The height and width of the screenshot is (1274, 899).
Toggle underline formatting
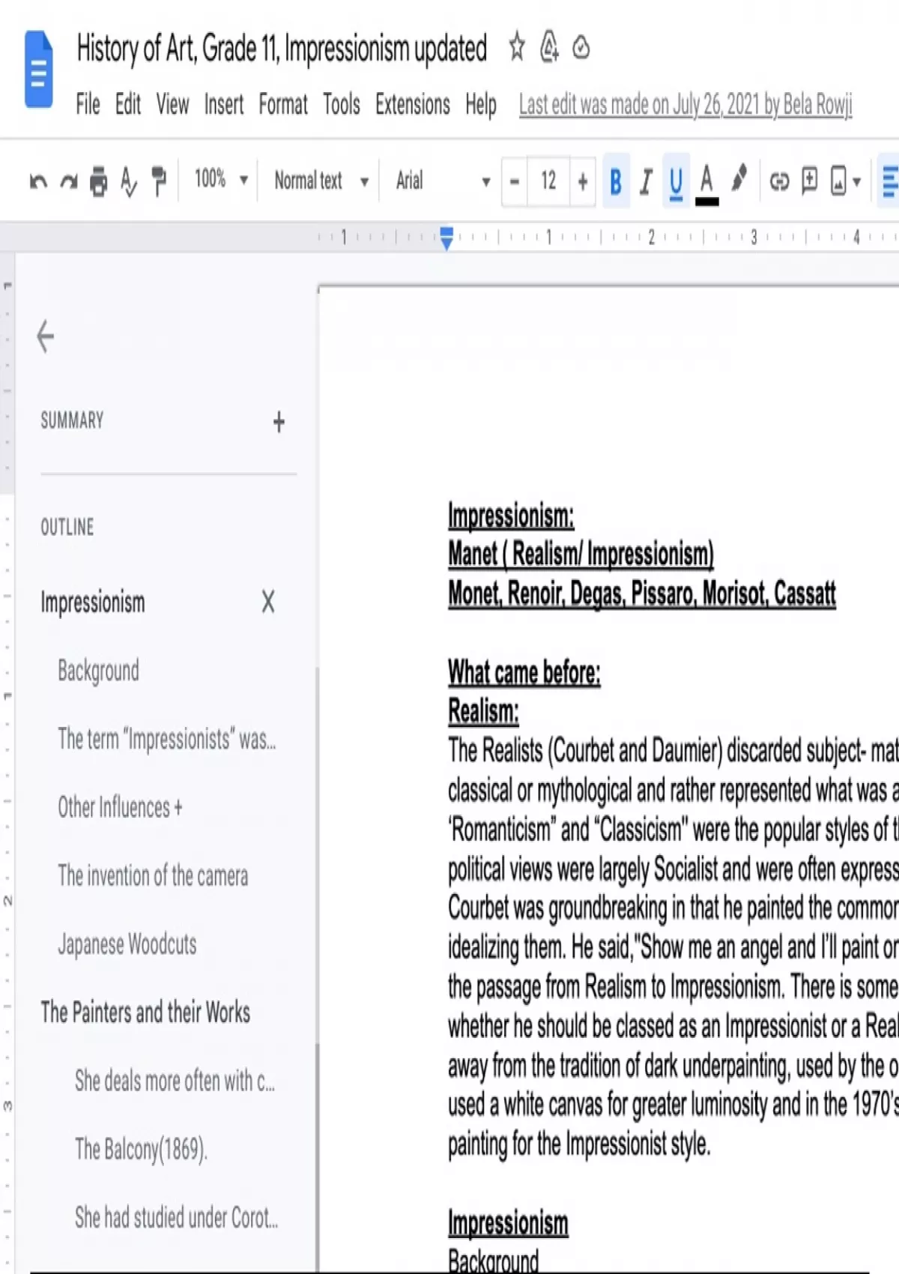click(x=676, y=181)
